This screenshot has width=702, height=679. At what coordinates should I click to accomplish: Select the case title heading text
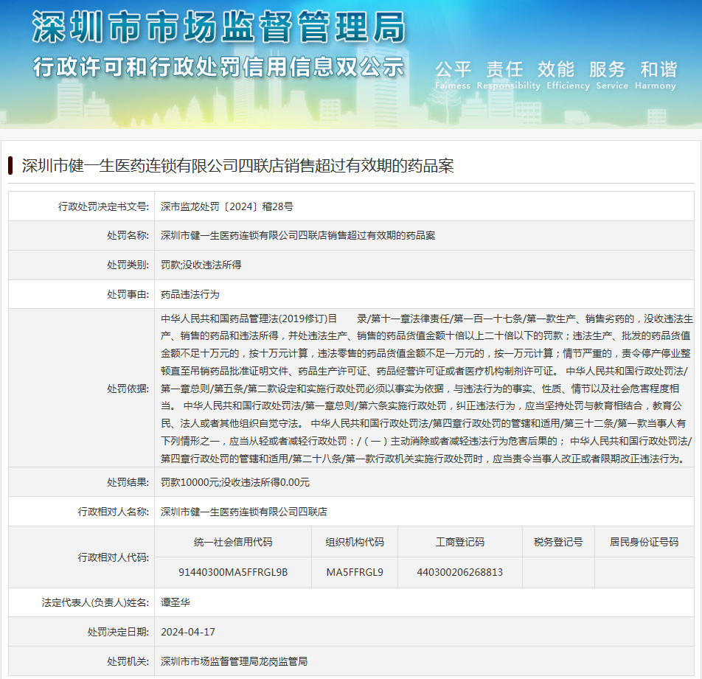(x=237, y=166)
